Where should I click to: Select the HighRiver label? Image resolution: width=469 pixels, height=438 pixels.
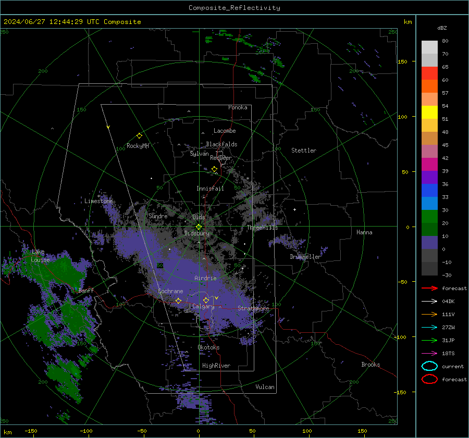(216, 366)
